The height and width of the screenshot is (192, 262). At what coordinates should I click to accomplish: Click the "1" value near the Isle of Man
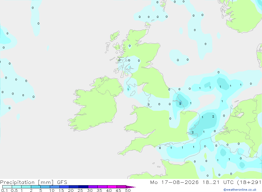tap(128, 90)
